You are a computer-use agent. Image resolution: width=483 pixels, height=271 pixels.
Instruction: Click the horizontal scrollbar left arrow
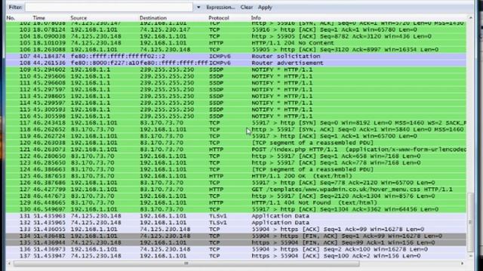click(x=9, y=263)
